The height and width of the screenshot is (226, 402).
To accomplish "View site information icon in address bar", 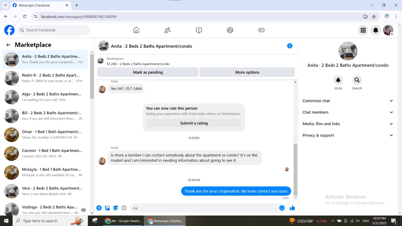I will (36, 17).
